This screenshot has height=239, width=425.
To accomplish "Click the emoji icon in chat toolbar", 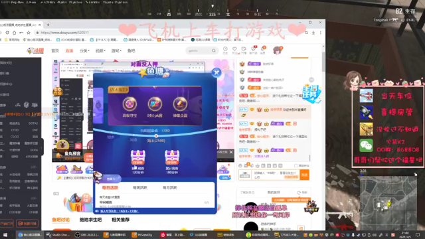I will click(x=240, y=165).
